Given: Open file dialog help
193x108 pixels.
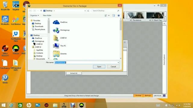Looking at the screenshot, I should [119, 15].
